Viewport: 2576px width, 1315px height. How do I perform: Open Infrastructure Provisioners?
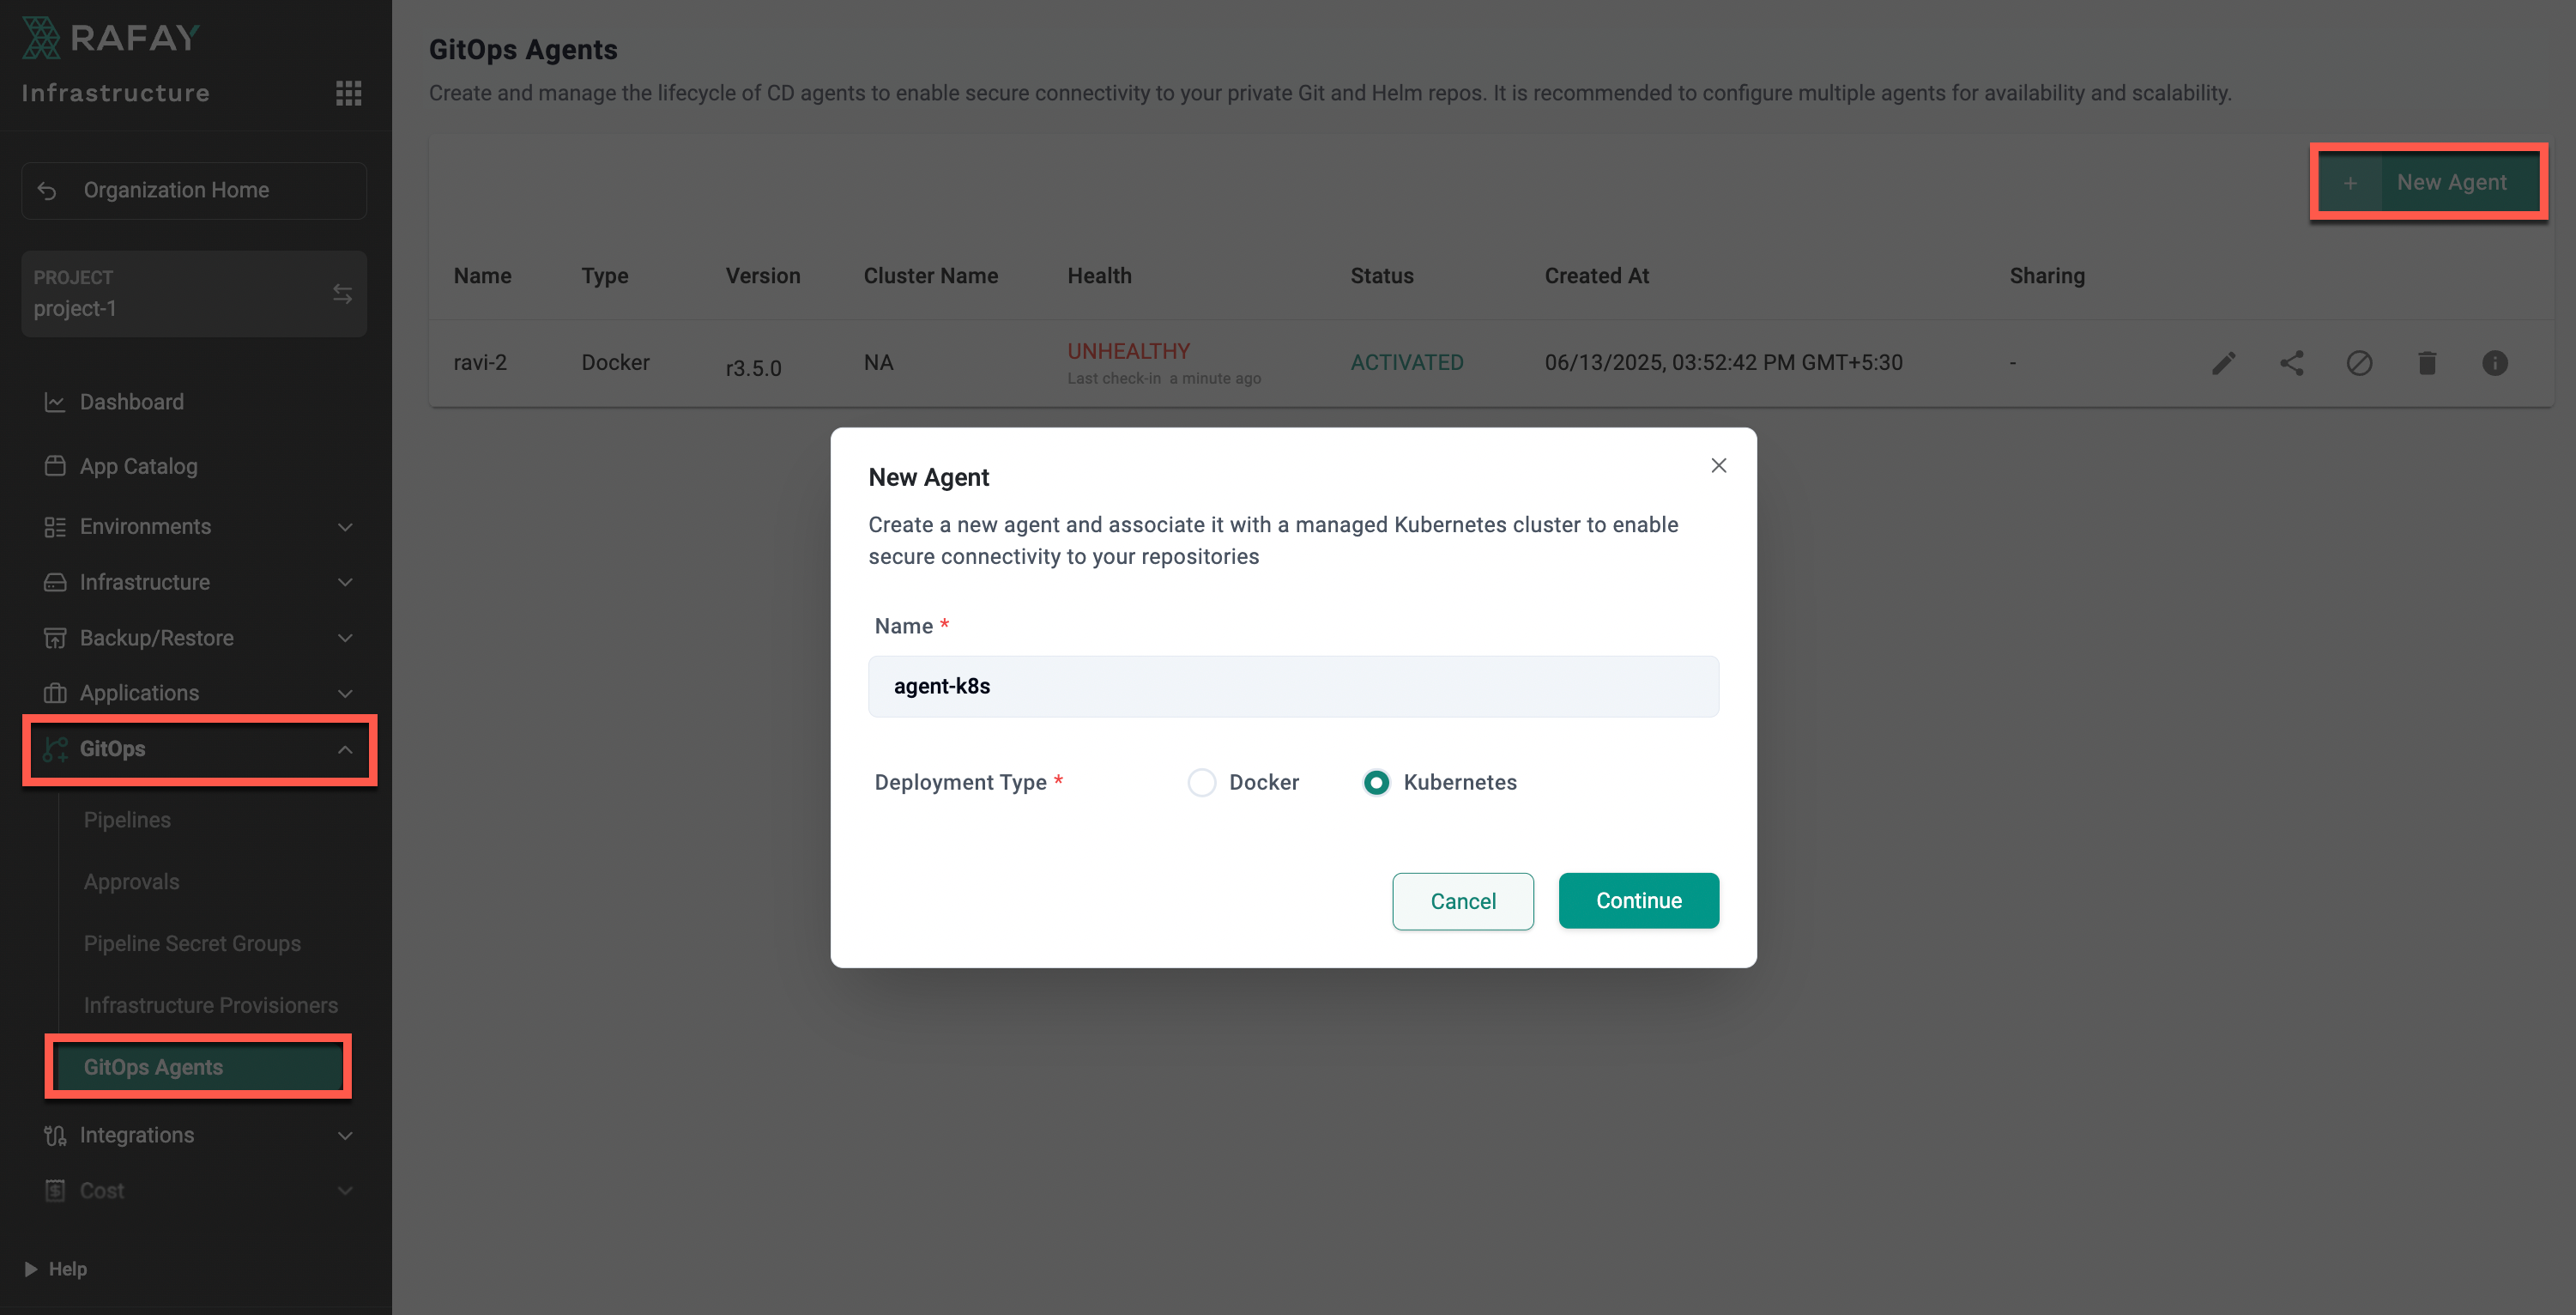(x=211, y=1005)
